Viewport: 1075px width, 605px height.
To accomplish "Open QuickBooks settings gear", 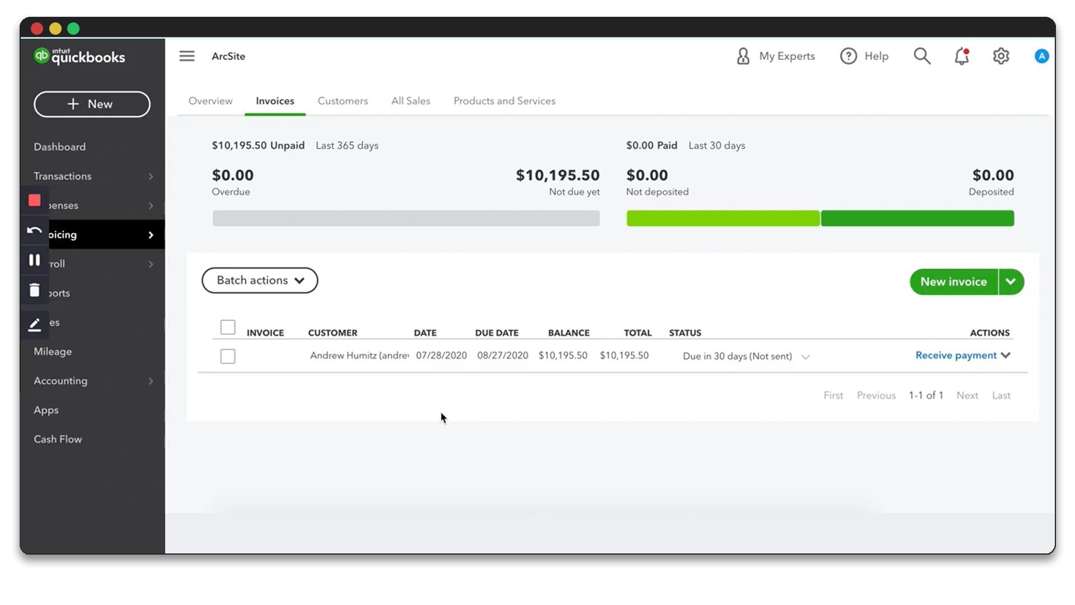I will tap(1002, 56).
